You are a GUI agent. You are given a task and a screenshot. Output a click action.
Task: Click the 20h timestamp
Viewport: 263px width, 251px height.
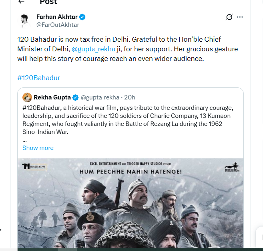130,97
